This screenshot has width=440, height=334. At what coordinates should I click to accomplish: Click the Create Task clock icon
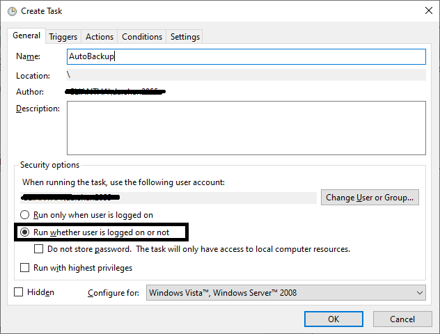12,10
